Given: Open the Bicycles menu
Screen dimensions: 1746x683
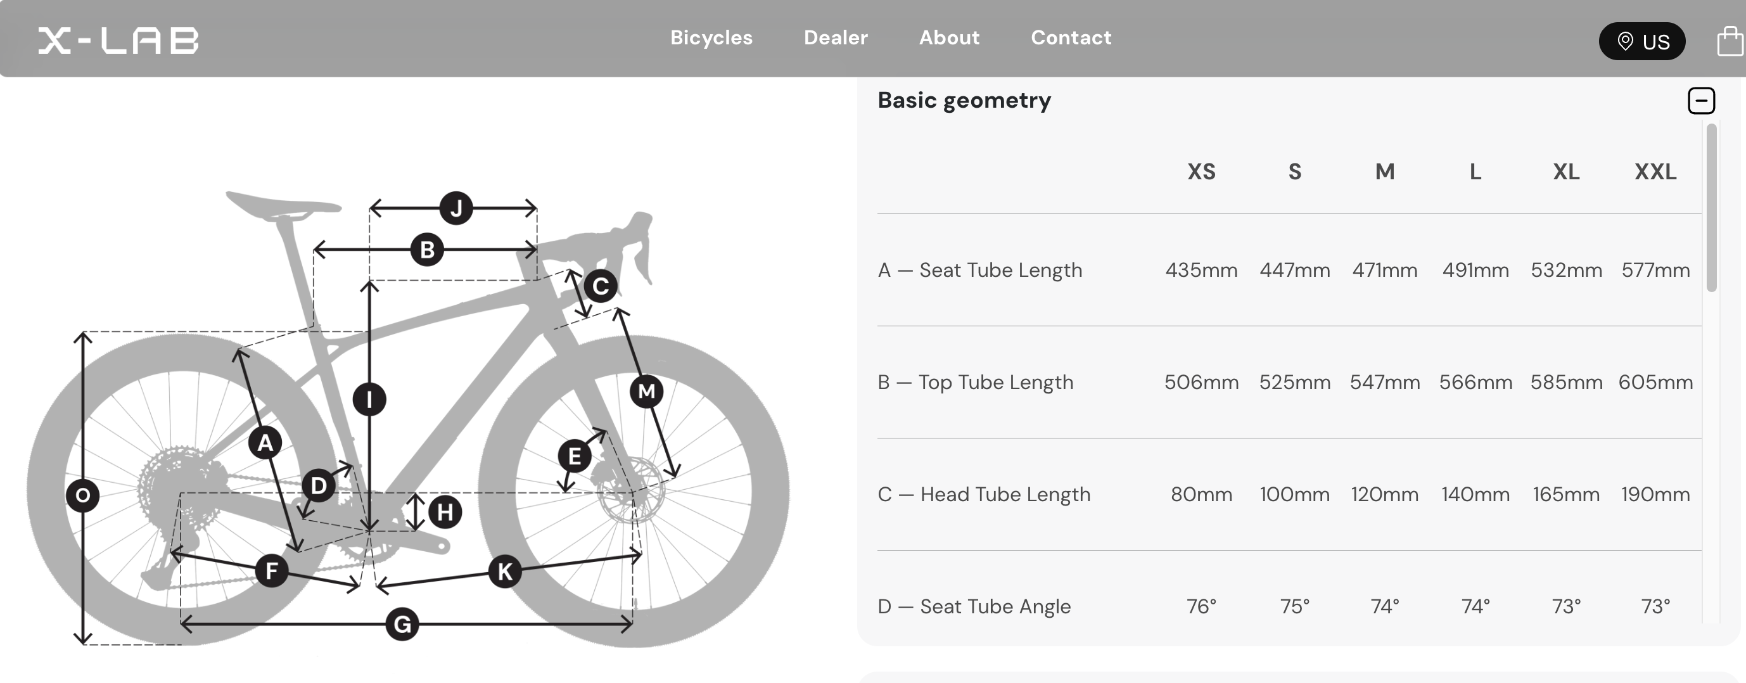Looking at the screenshot, I should (x=711, y=38).
